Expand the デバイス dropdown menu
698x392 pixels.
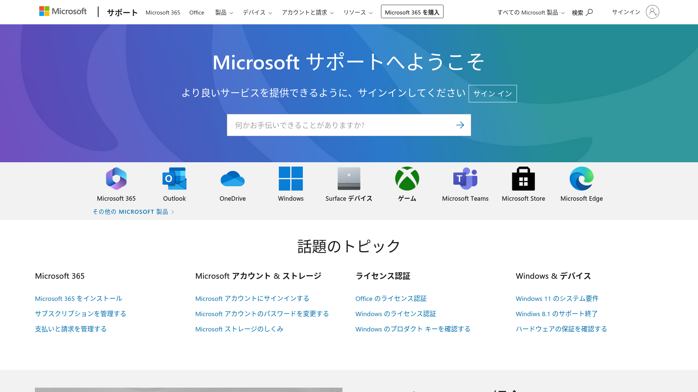257,12
